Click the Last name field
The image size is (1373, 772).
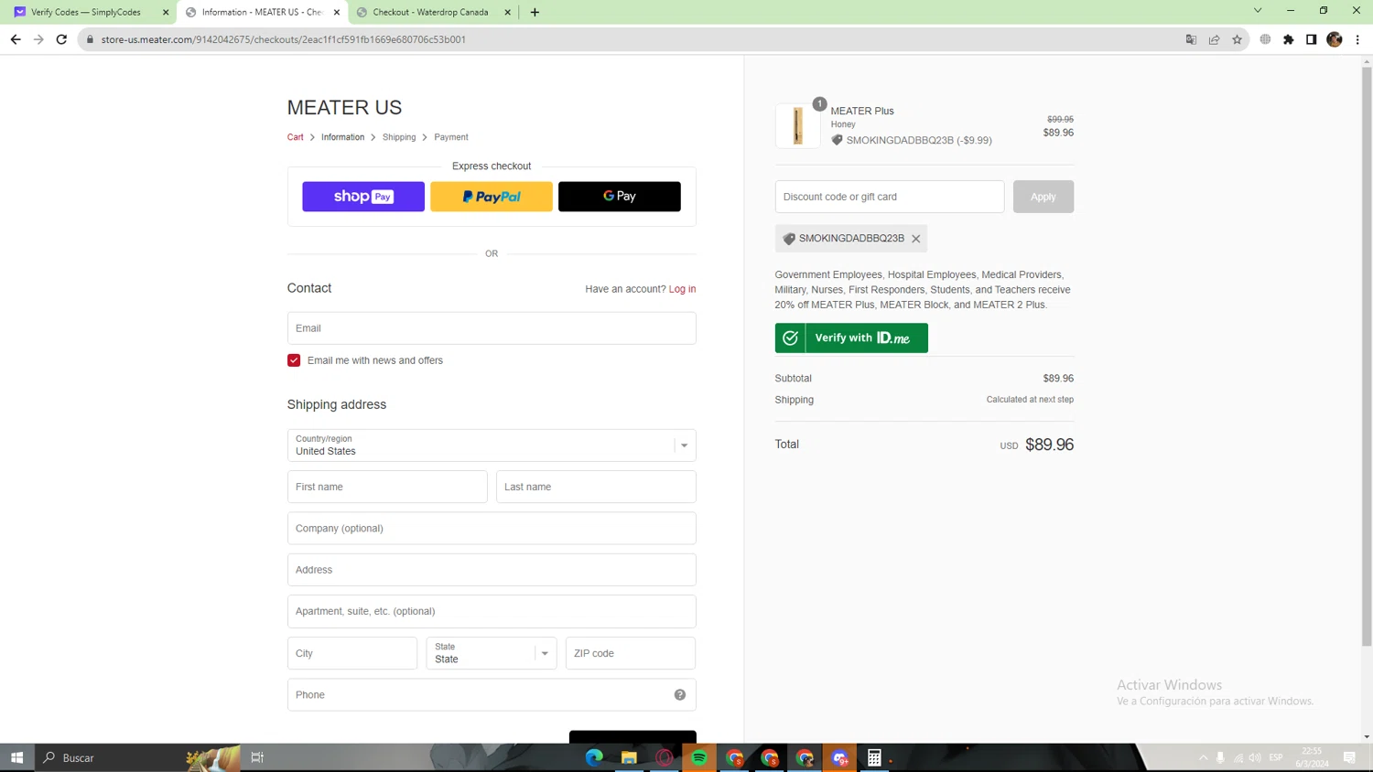[596, 487]
